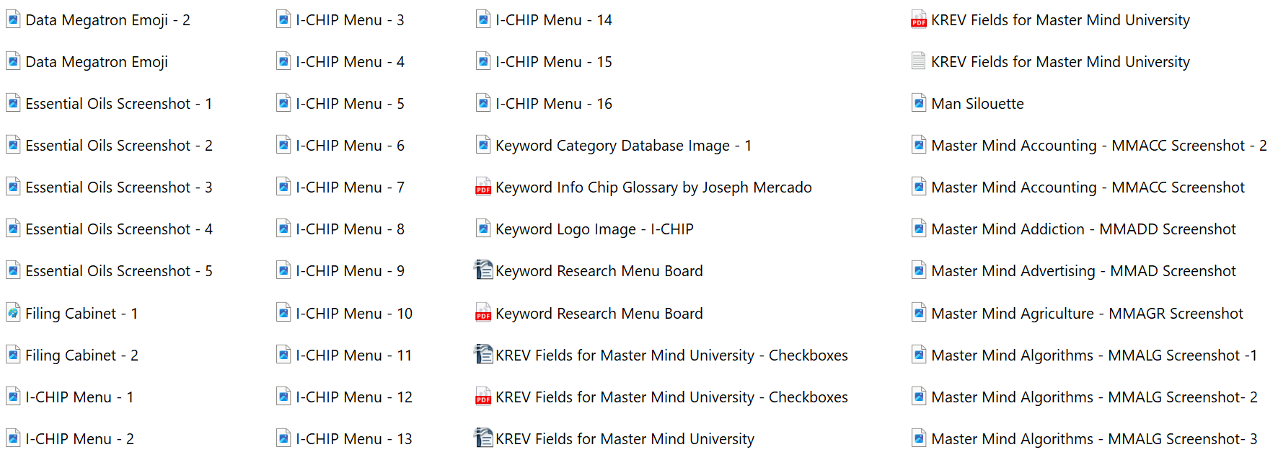The width and height of the screenshot is (1278, 455).
Task: Click the icon for Essential Oils Screenshot - 3
Action: (13, 187)
